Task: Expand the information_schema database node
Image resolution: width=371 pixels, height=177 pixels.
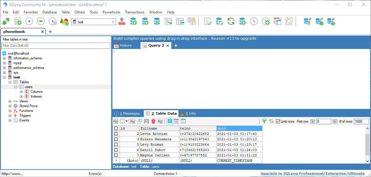Action: pos(4,58)
